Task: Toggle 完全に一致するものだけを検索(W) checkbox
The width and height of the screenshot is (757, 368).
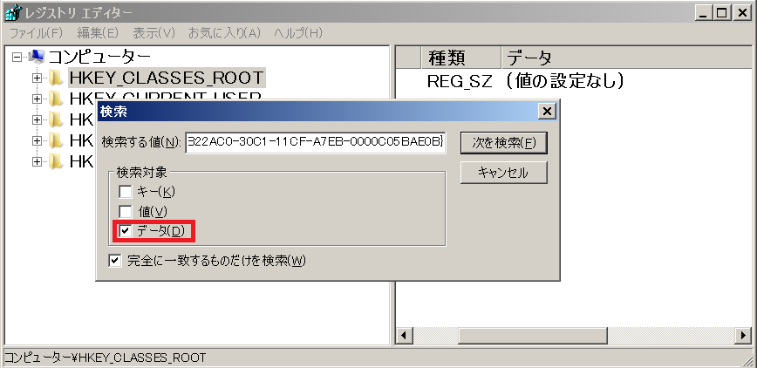Action: point(115,261)
